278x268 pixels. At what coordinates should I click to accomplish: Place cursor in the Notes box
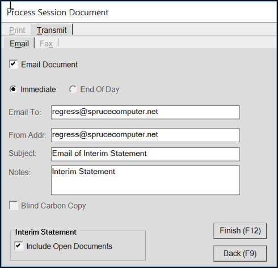coord(145,180)
